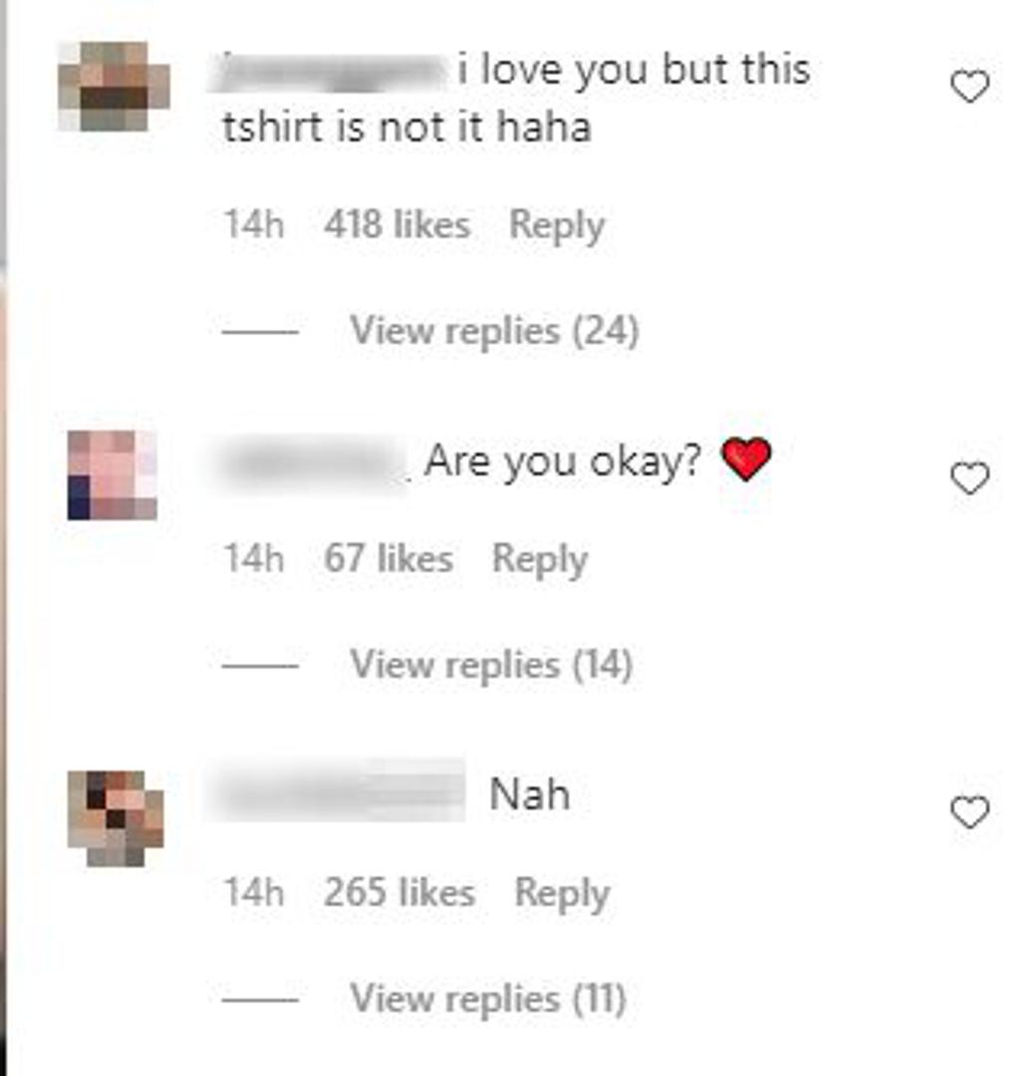This screenshot has width=1028, height=1076.
Task: Expand View replies (11)
Action: pyautogui.click(x=488, y=998)
